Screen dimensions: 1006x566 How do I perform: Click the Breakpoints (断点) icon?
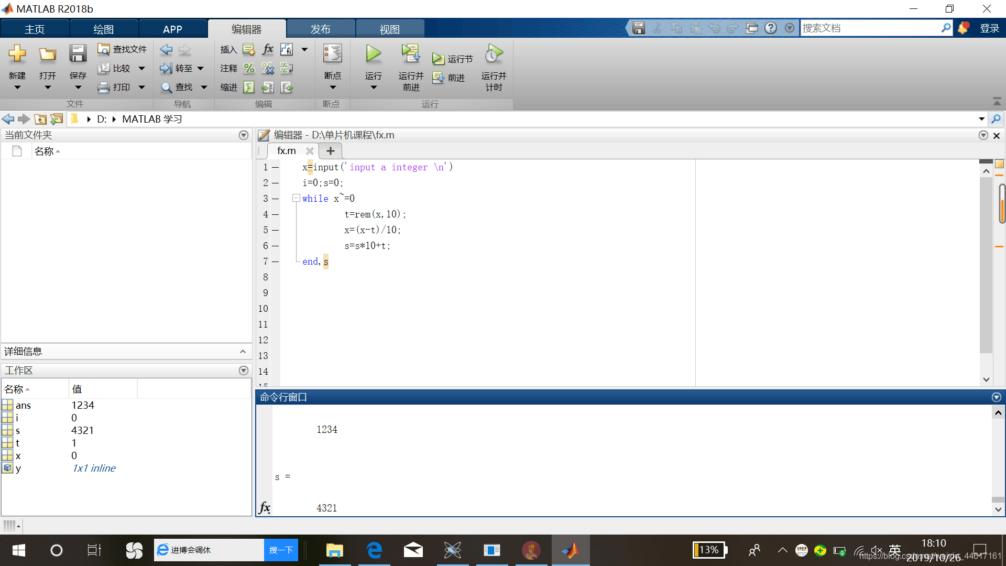click(x=332, y=54)
